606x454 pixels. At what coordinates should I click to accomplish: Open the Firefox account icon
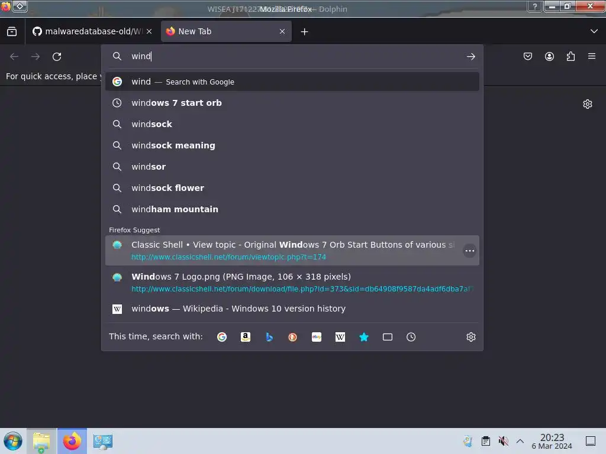pos(549,57)
